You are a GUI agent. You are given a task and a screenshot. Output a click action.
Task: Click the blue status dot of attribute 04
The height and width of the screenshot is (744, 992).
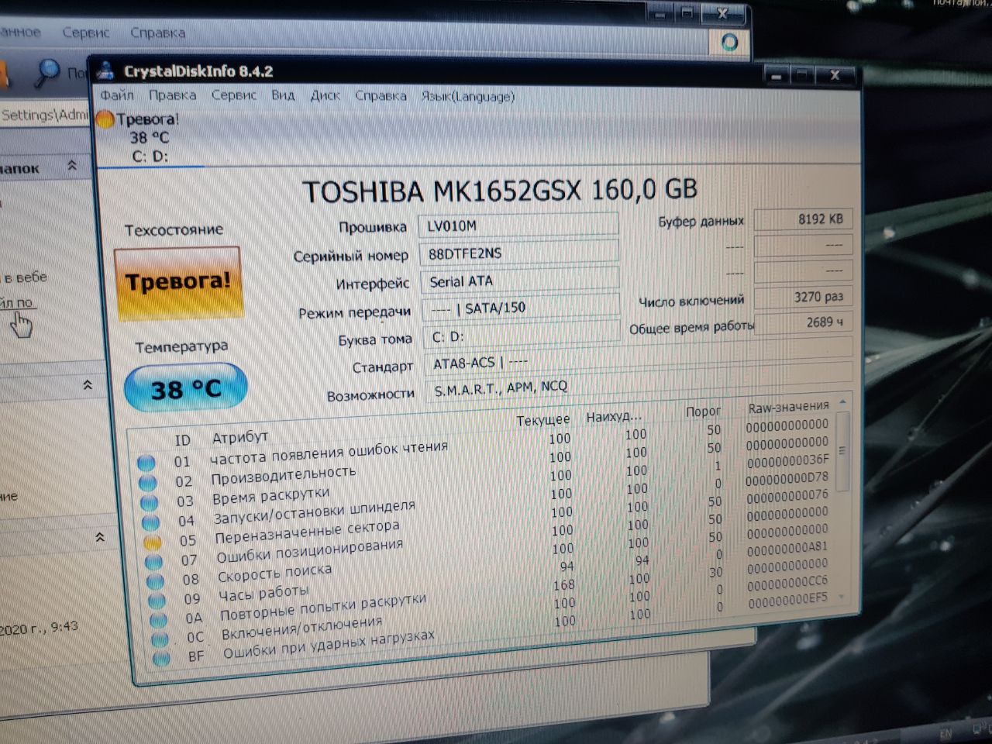tap(150, 522)
